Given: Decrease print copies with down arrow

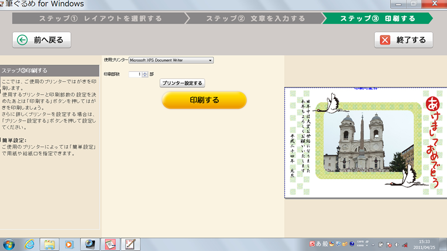Looking at the screenshot, I should pyautogui.click(x=145, y=76).
